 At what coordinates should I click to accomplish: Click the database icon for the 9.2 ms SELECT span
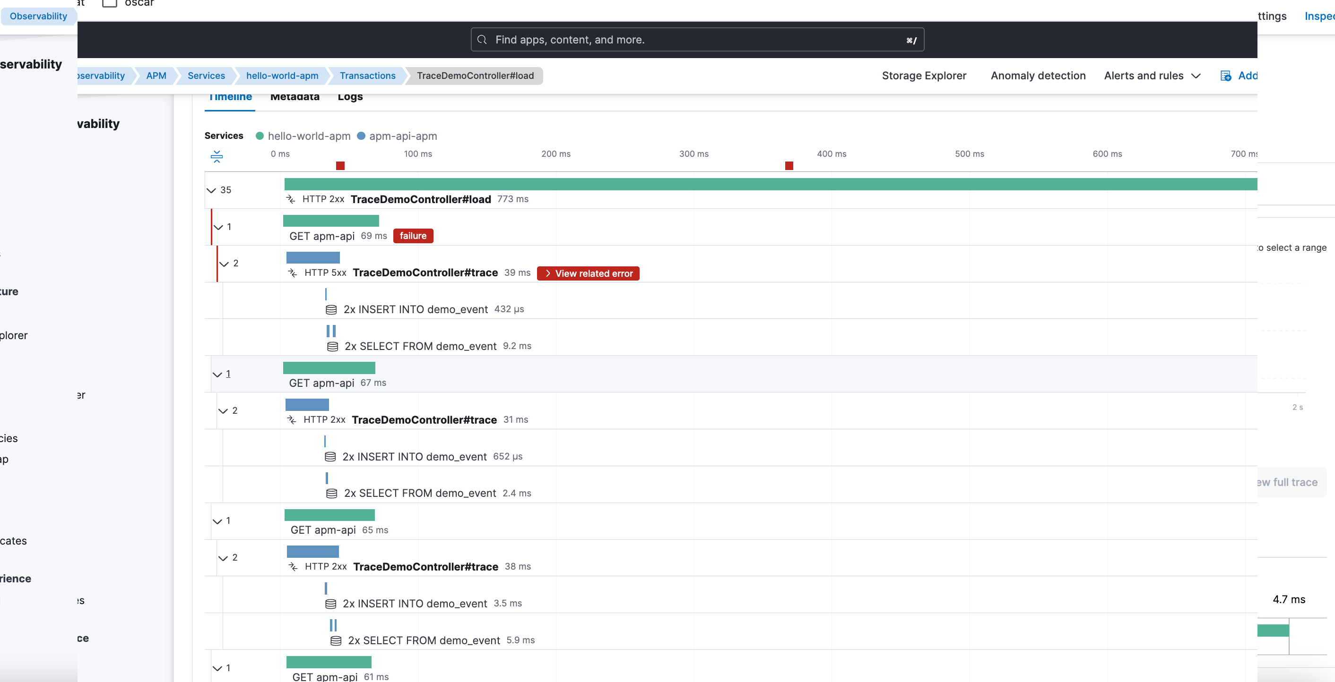333,347
